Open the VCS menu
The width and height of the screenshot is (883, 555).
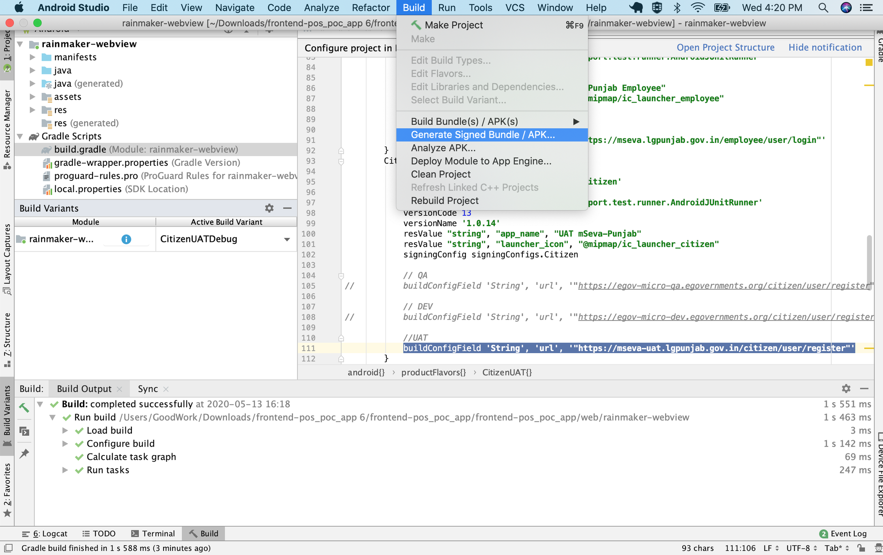click(515, 8)
